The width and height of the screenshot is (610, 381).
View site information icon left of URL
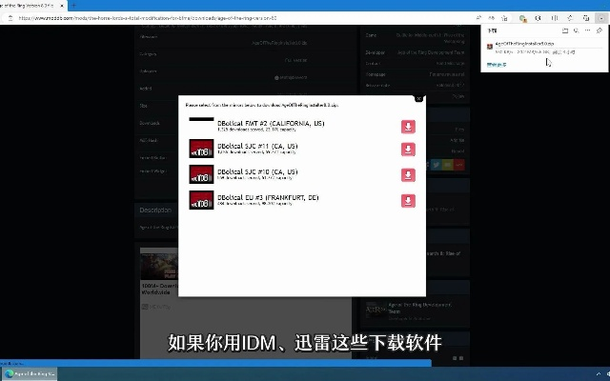[x=10, y=18]
